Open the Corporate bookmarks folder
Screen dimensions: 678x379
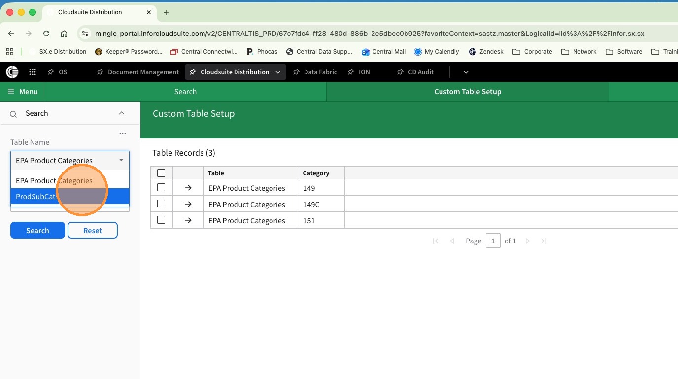(532, 51)
